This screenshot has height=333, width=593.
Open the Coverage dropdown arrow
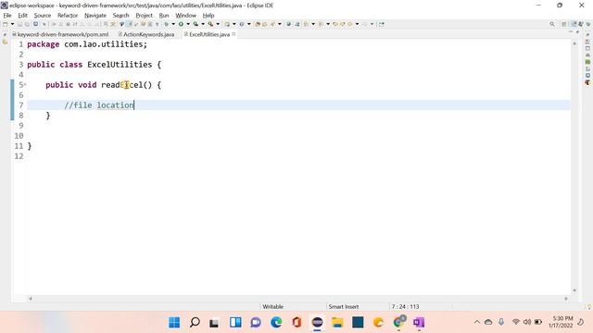(x=203, y=24)
